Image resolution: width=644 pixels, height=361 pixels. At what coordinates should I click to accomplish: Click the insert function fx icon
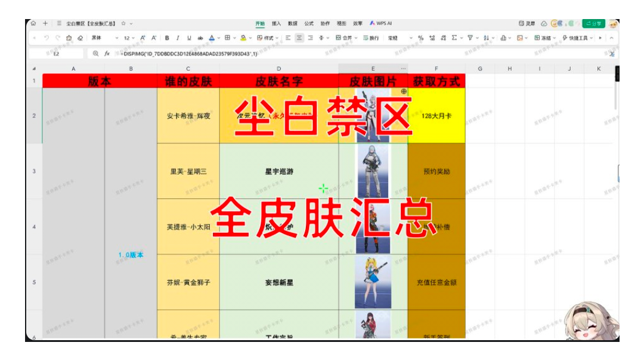point(107,54)
